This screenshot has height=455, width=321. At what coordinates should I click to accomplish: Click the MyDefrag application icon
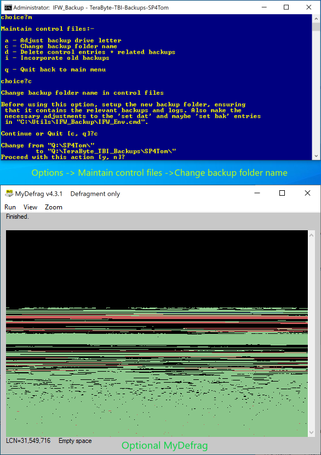point(9,194)
